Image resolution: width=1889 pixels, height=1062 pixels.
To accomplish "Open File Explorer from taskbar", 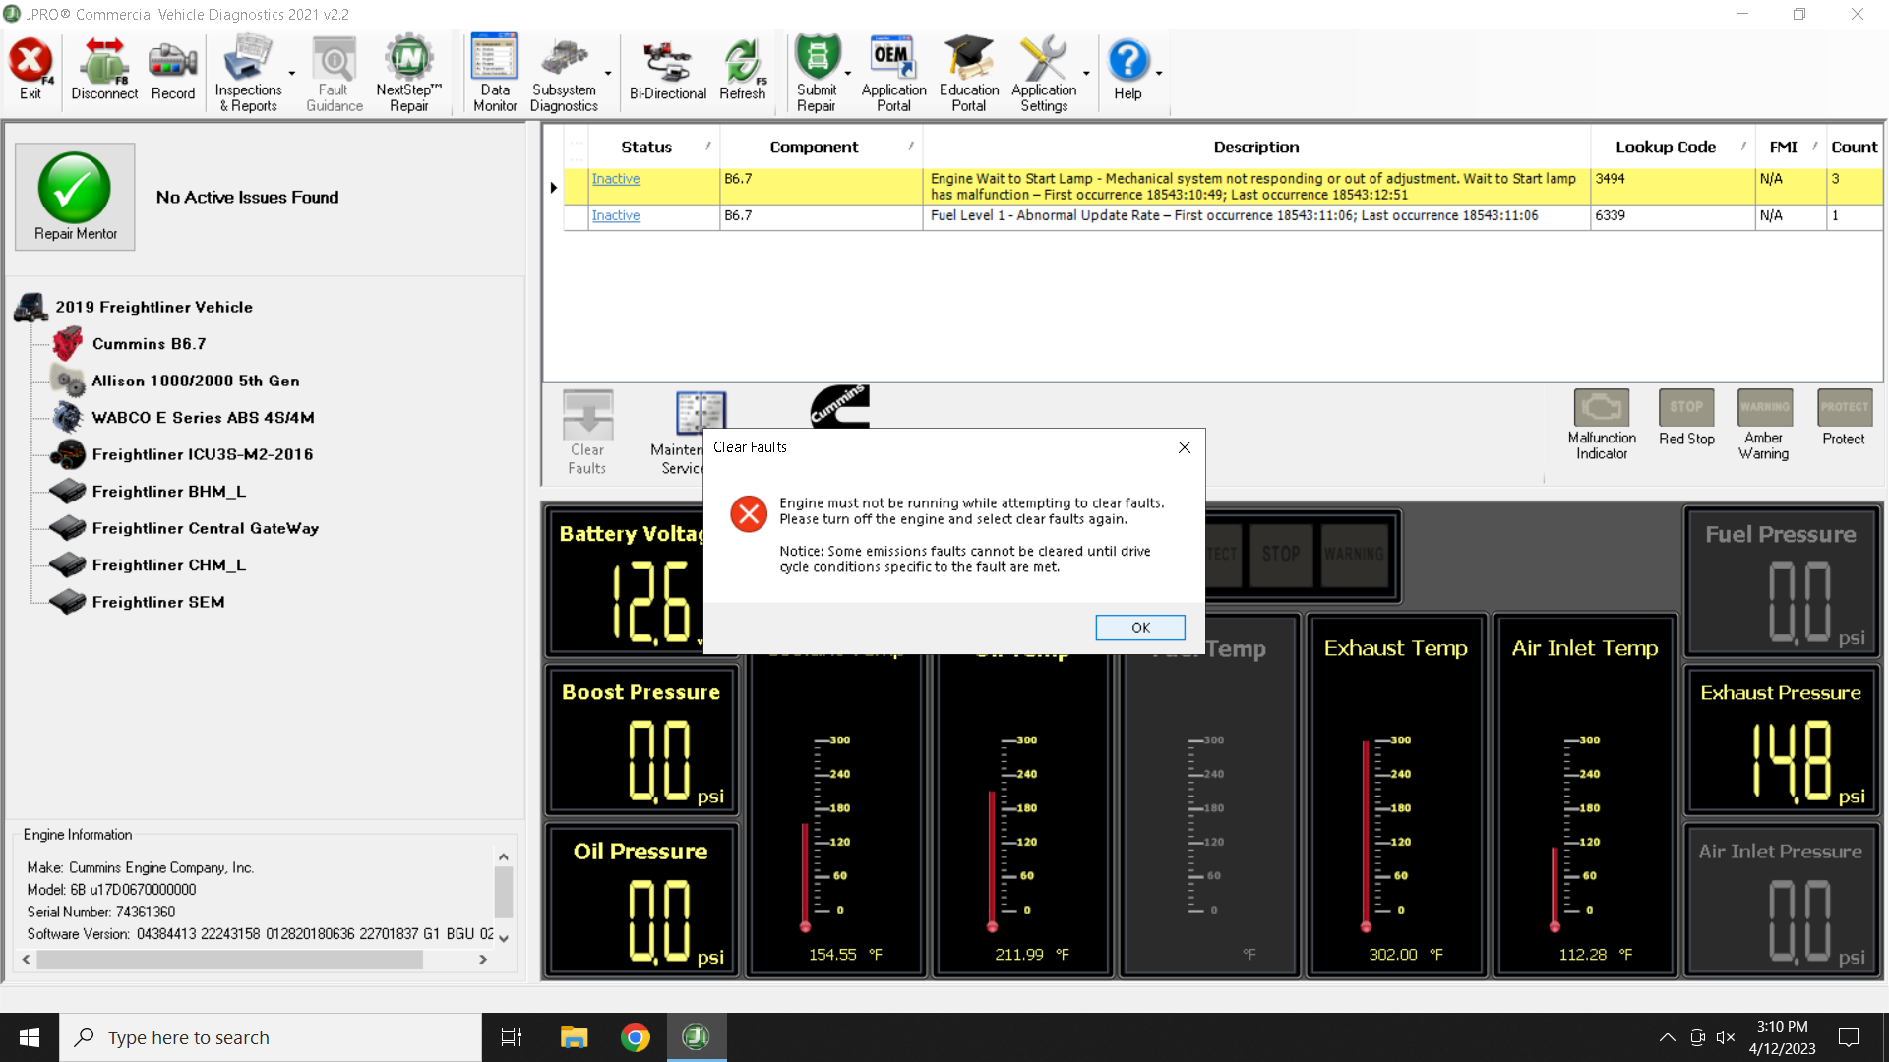I will point(574,1037).
